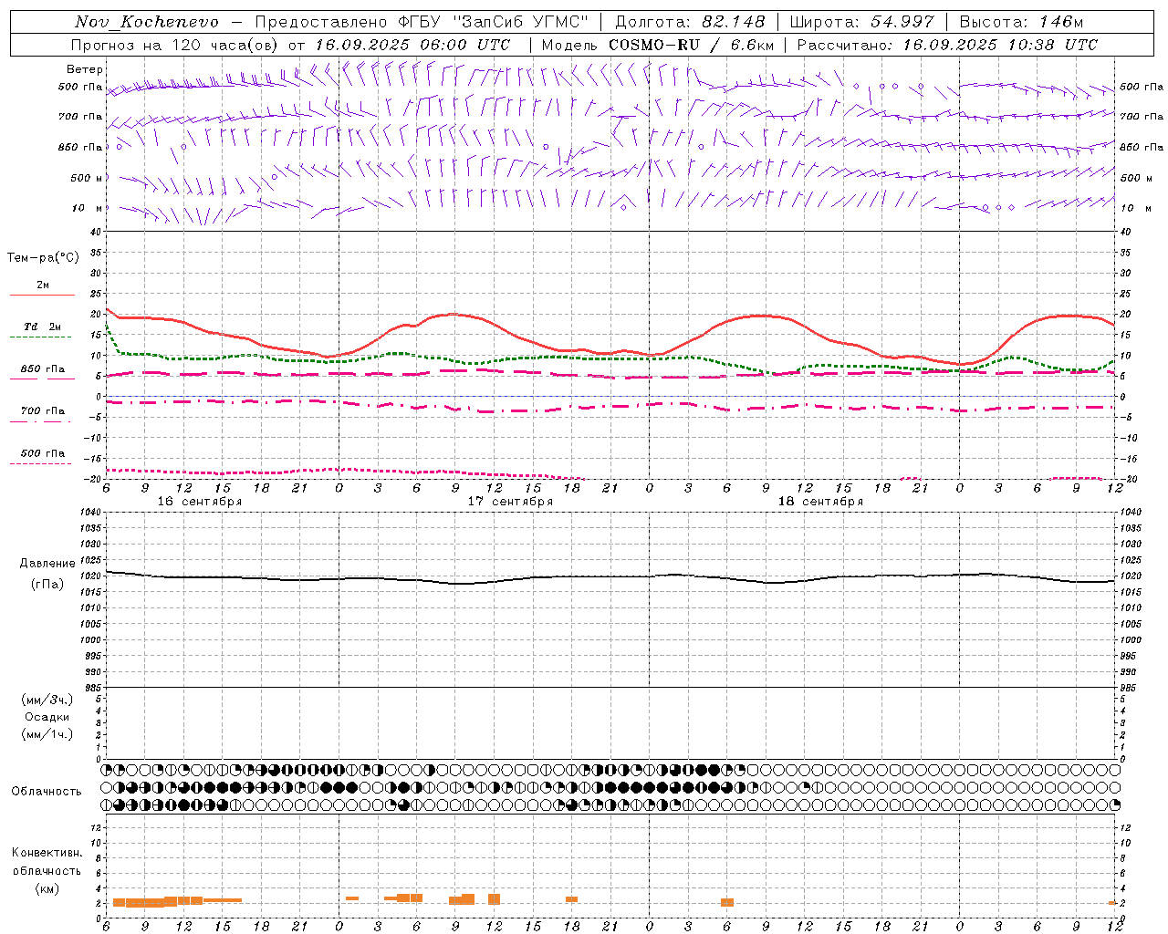The width and height of the screenshot is (1168, 934).
Task: Click the Конвективн. panel label
Action: pyautogui.click(x=47, y=853)
